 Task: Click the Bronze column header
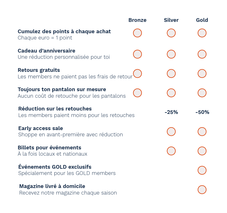[x=137, y=20]
